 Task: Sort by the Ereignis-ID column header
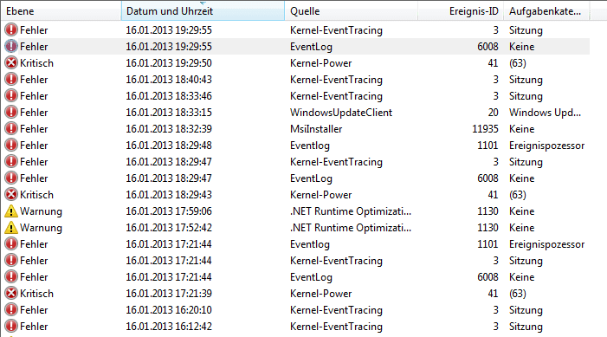(461, 11)
